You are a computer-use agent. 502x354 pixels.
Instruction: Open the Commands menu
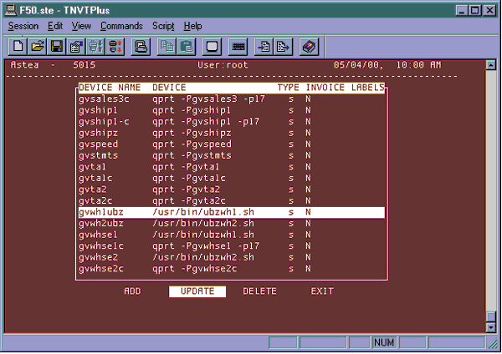tap(121, 26)
